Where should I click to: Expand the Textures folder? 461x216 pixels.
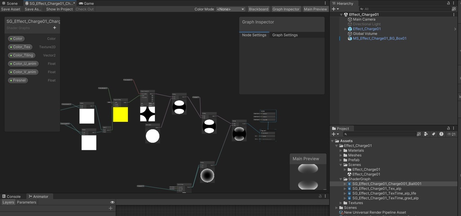click(341, 203)
